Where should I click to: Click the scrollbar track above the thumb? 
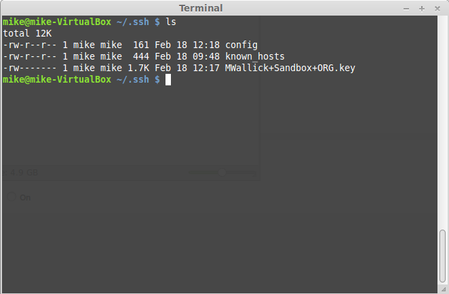(x=443, y=123)
